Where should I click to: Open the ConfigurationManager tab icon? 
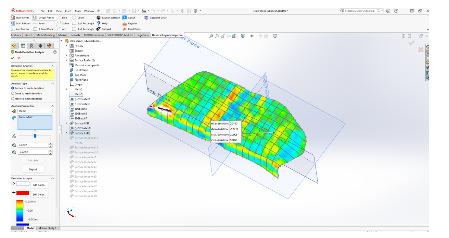pyautogui.click(x=31, y=46)
